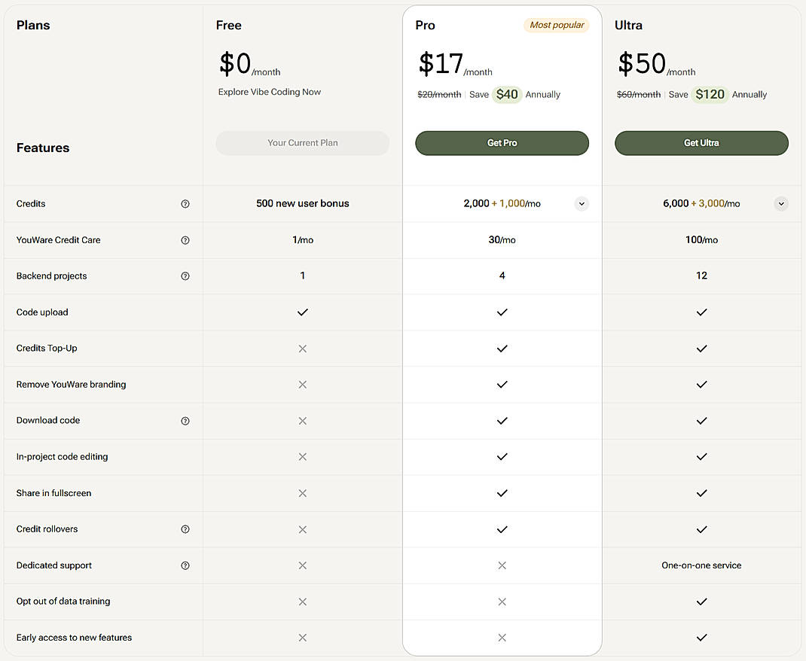Click Ultra plan Opt out of data training checkmark

[701, 602]
